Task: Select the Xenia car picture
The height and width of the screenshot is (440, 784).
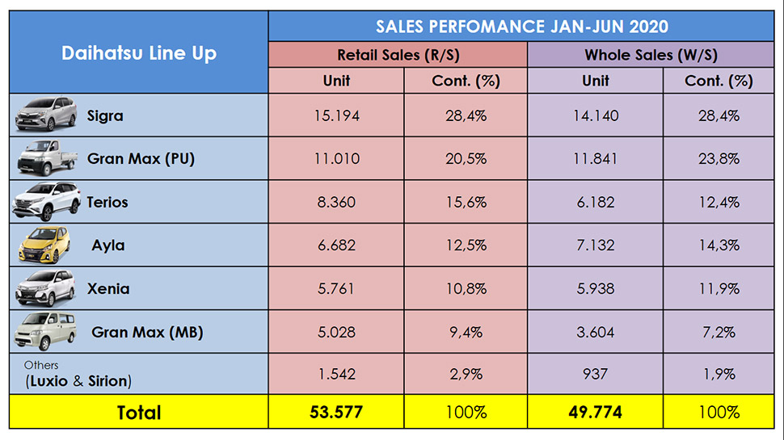Action: 45,288
